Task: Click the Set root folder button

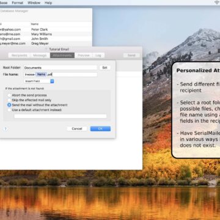Action: click(105, 68)
